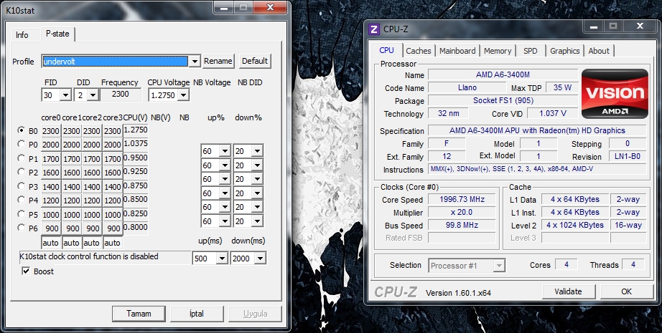
Task: Open the CPU Voltage dropdown 1.2750
Action: coord(183,95)
